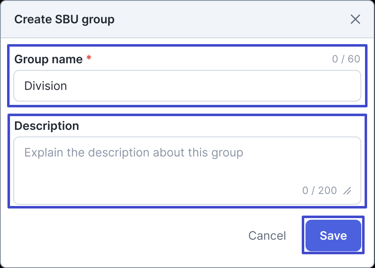Click the blue Save button
The height and width of the screenshot is (268, 375).
point(333,235)
